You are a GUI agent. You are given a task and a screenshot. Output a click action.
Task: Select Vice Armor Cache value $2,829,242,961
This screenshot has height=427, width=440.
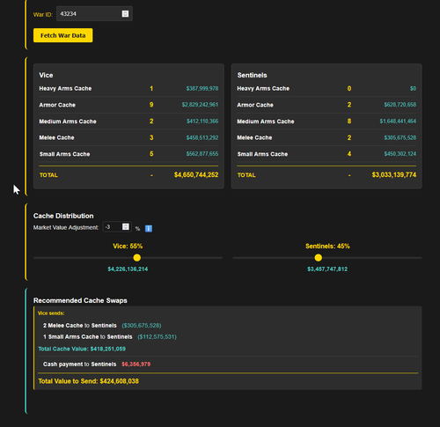(200, 105)
